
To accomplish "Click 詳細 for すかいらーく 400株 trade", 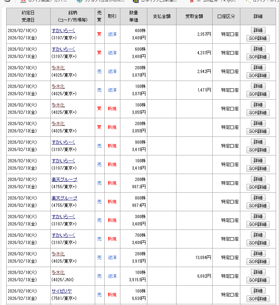I will [x=258, y=30].
